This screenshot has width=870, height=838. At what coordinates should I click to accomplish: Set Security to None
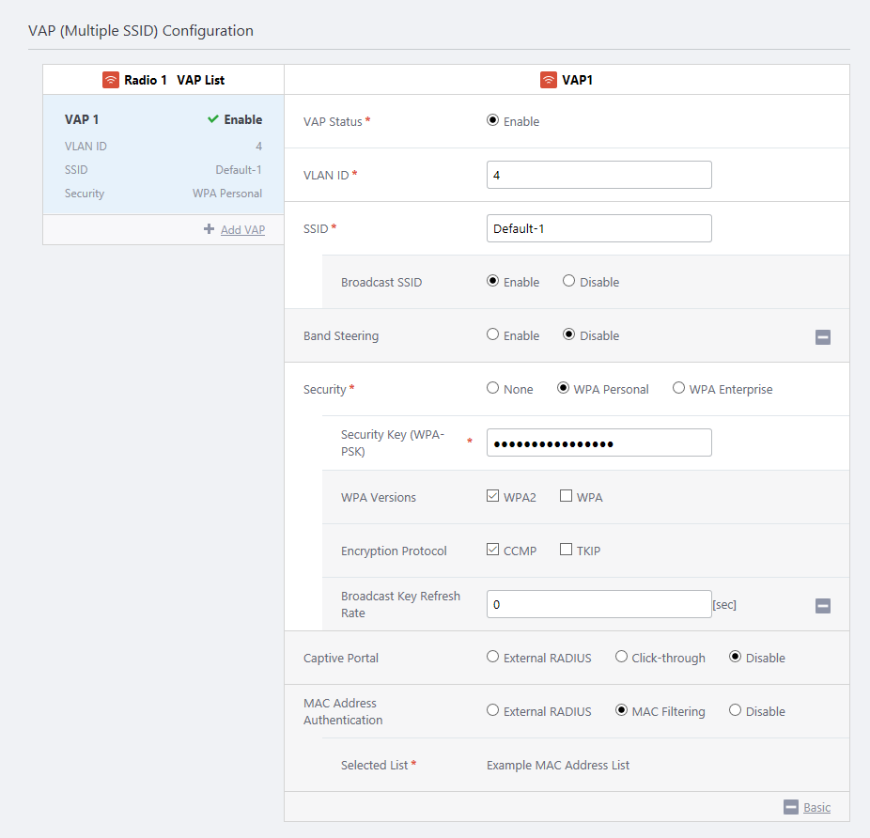pyautogui.click(x=493, y=388)
